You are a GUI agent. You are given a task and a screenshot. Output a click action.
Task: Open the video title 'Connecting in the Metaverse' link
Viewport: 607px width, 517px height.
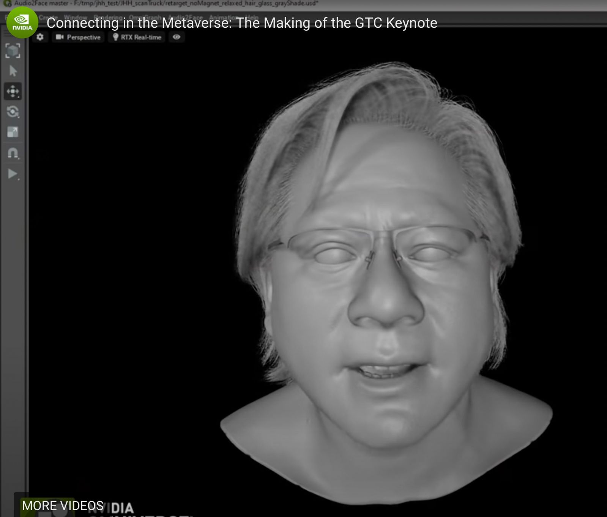click(242, 23)
